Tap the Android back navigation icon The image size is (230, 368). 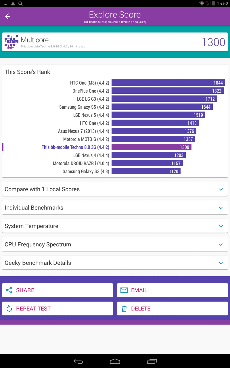78,361
